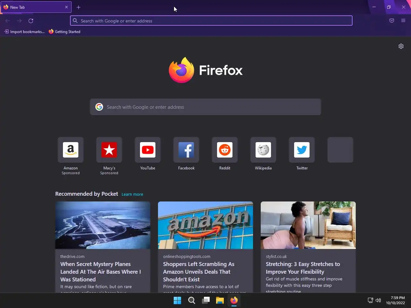The height and width of the screenshot is (308, 411).
Task: Open the Twitter shortcut tile
Action: (x=302, y=150)
